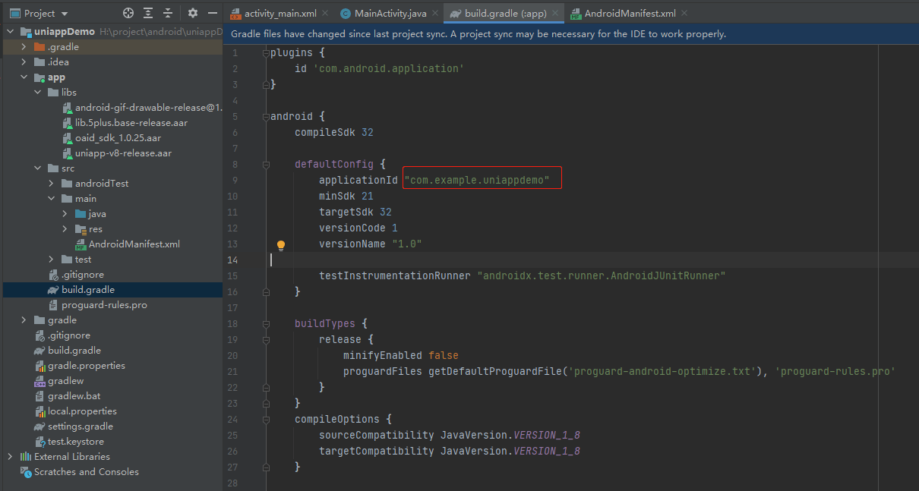Click the versionName "1.0" value
This screenshot has height=491, width=919.
[x=406, y=244]
